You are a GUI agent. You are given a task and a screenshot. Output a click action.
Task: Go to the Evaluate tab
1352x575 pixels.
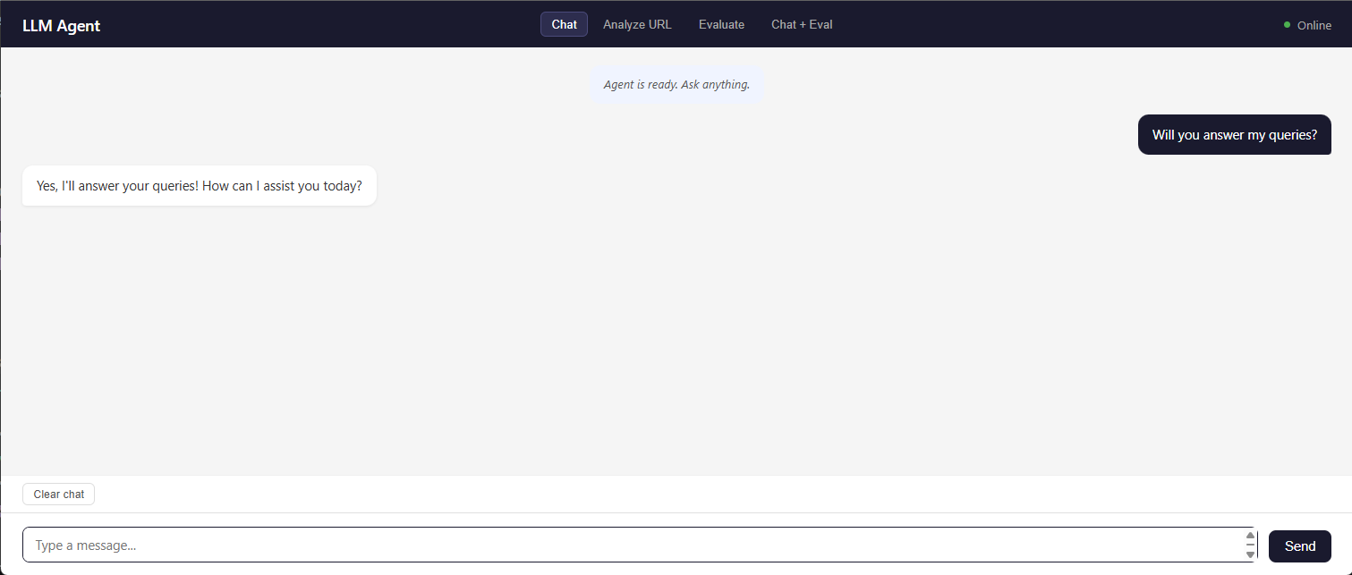point(721,24)
